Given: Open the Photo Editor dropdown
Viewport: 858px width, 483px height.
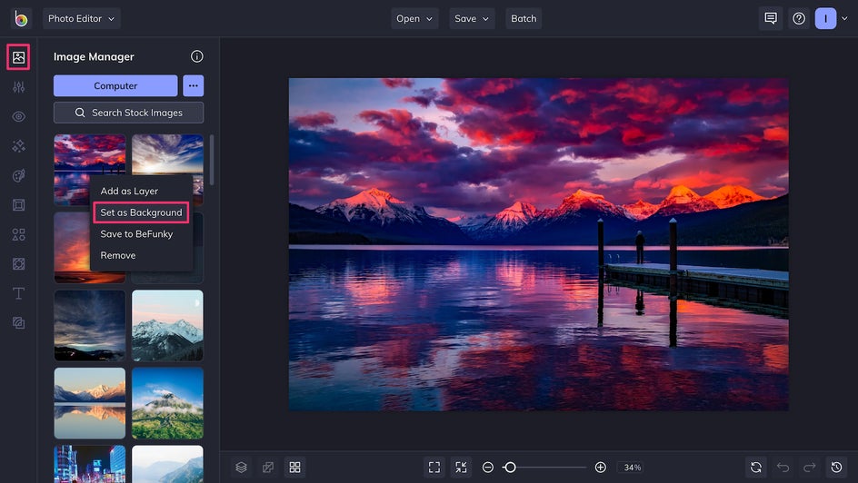Looking at the screenshot, I should coord(82,18).
